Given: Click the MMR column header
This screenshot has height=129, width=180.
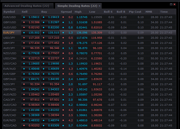Looking at the screenshot, I should point(152,12).
